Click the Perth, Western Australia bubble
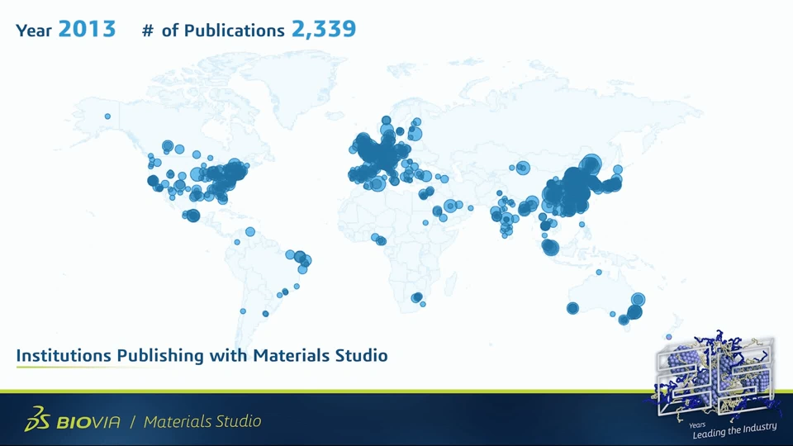The image size is (793, 446). coord(572,308)
